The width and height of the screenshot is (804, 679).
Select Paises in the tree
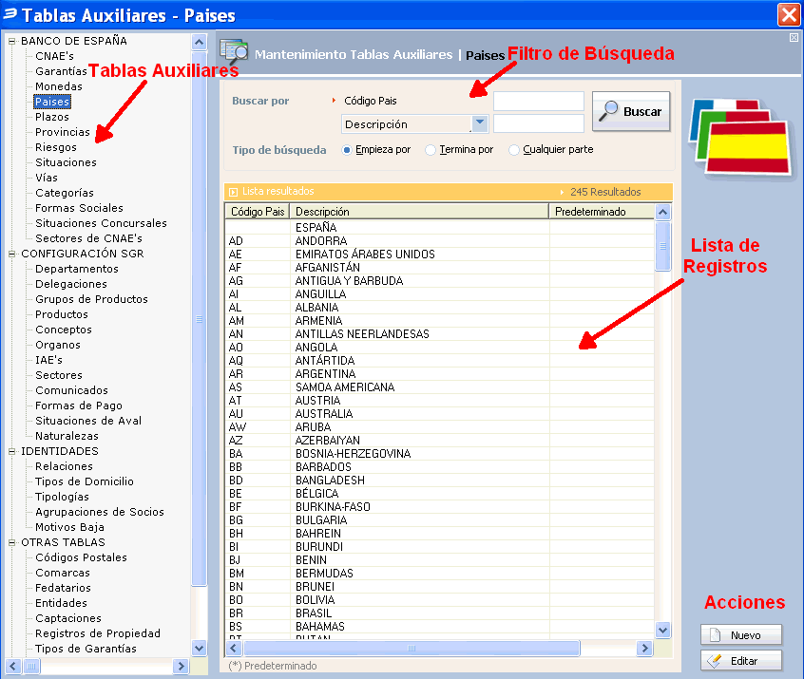tap(51, 102)
